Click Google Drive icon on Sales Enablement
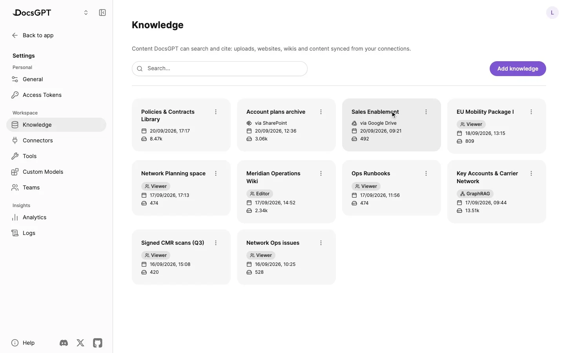Viewport: 565px width, 353px height. coord(354,123)
